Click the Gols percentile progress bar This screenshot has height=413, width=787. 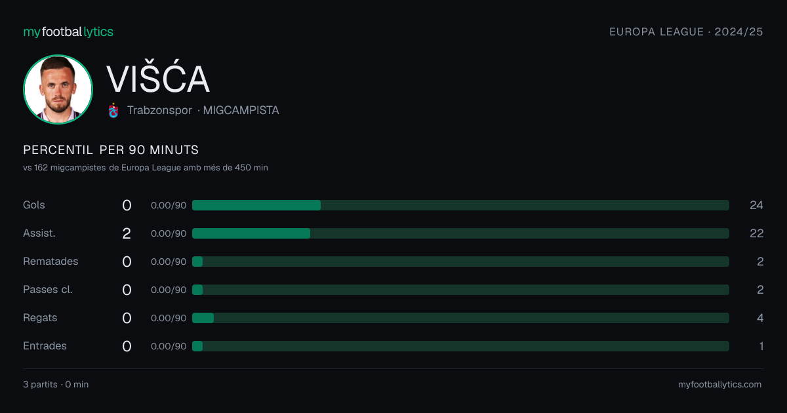tap(460, 205)
